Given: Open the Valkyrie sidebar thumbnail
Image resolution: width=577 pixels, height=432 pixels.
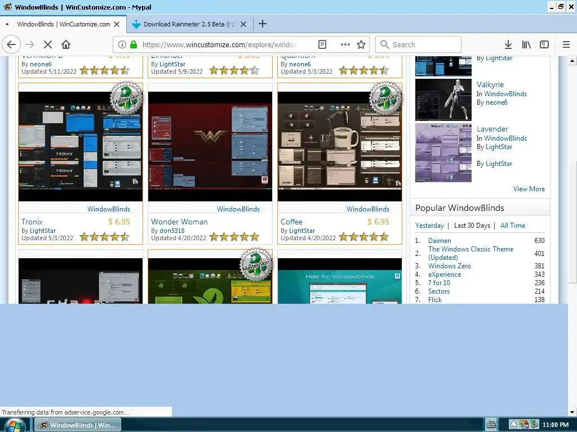Looking at the screenshot, I should coord(443,100).
